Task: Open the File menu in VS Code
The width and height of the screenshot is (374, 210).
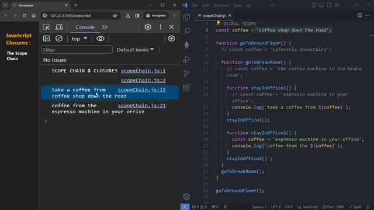Action: (195, 5)
